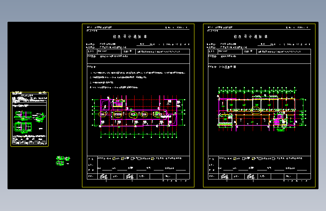326x211 pixels.
Task: Select the yellow rectangle at top of middle floor plan
Action: (118, 103)
